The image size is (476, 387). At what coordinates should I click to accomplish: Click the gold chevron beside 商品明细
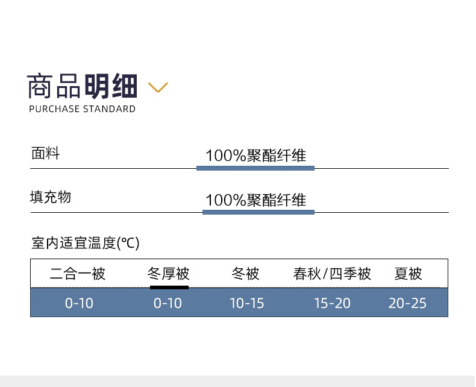click(158, 87)
